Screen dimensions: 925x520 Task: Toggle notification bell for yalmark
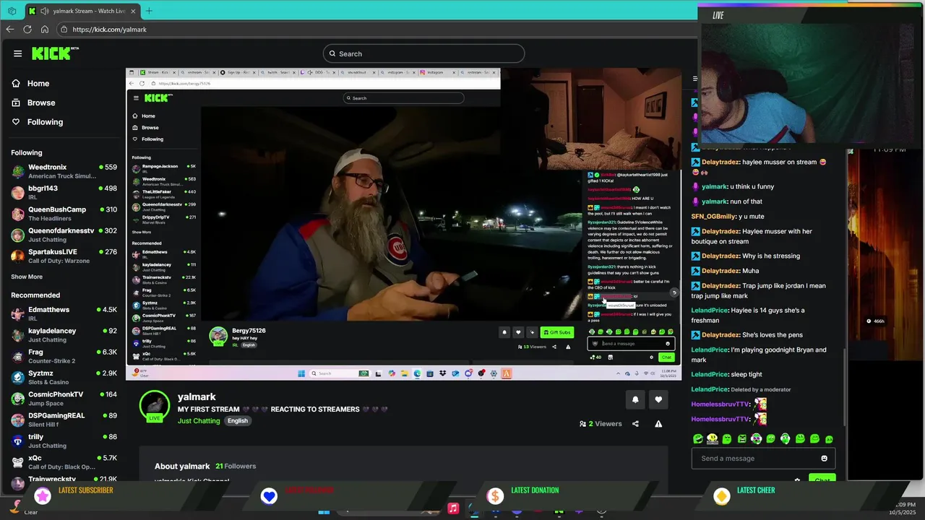pos(635,399)
